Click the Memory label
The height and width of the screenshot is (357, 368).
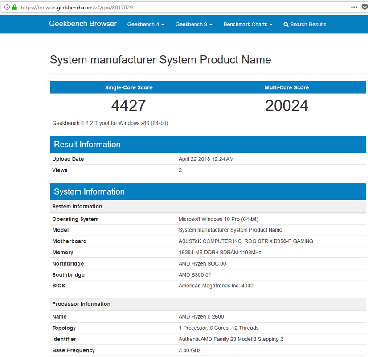[63, 253]
